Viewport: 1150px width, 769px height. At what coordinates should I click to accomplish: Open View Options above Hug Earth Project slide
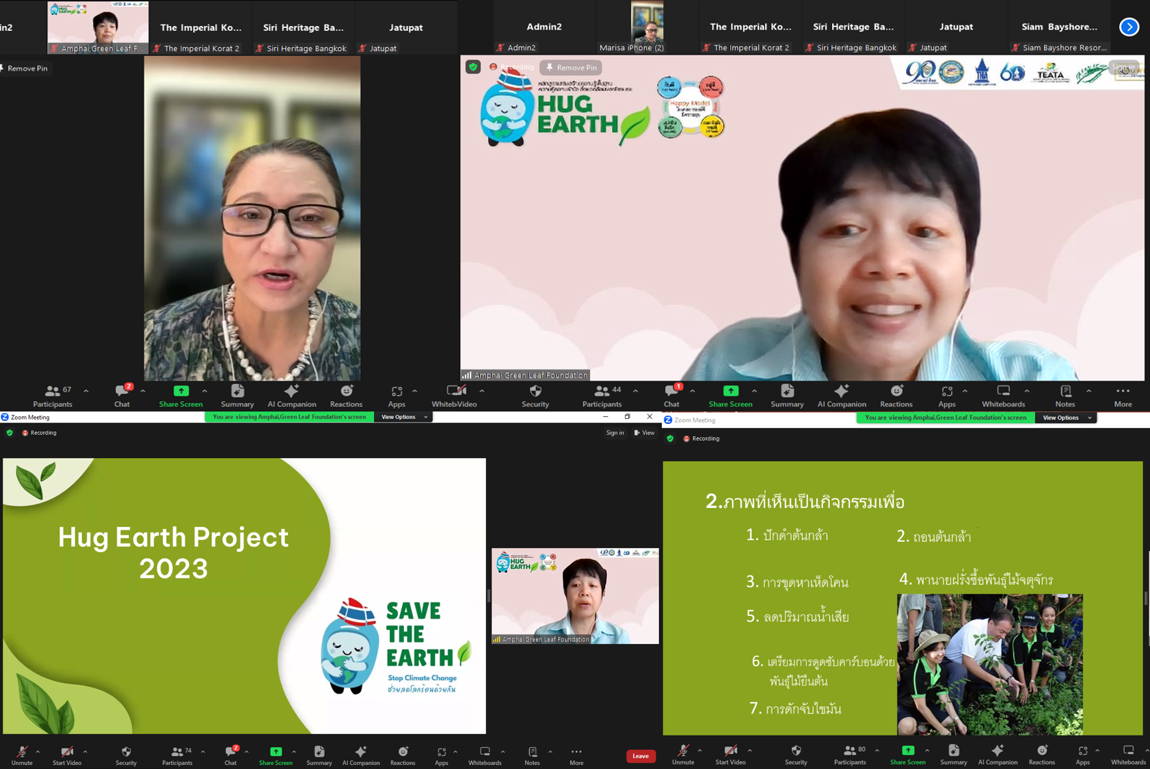(x=403, y=417)
